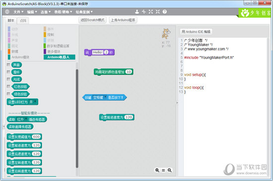Select the 数字和逻辑运算 block category
The image size is (273, 181).
pos(57,46)
